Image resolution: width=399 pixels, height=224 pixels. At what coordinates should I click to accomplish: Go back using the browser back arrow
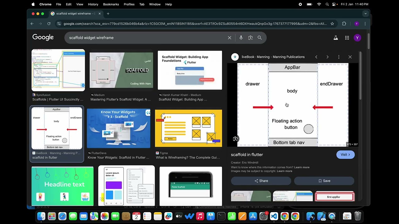(x=32, y=24)
